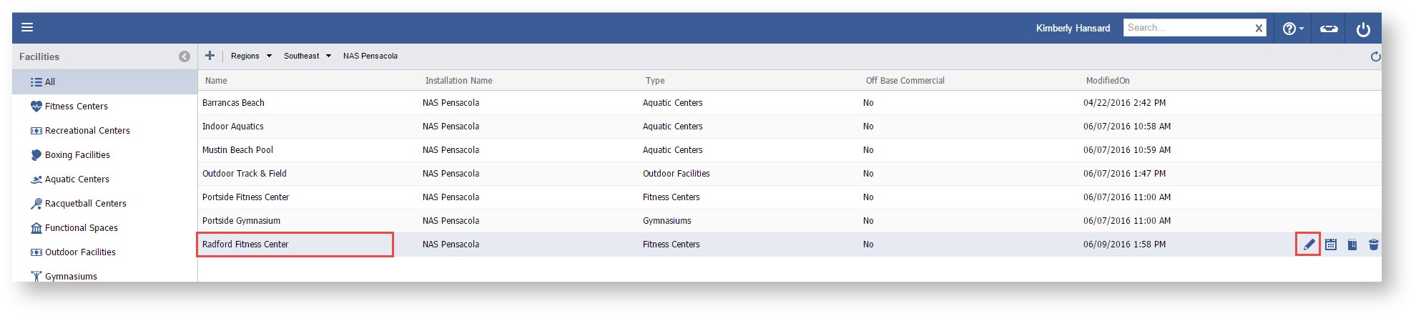Click the NAS Pensacola breadcrumb
The height and width of the screenshot is (316, 1416).
[370, 56]
